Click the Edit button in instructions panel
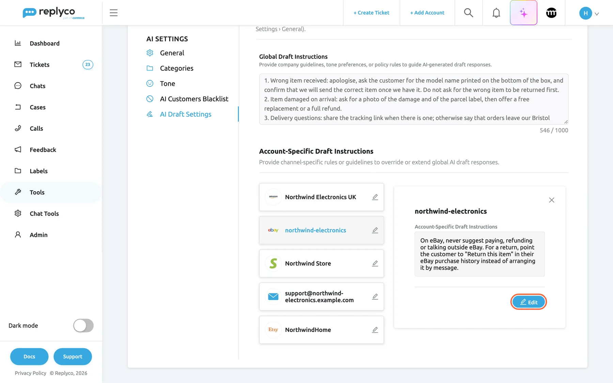The height and width of the screenshot is (383, 613). [529, 302]
